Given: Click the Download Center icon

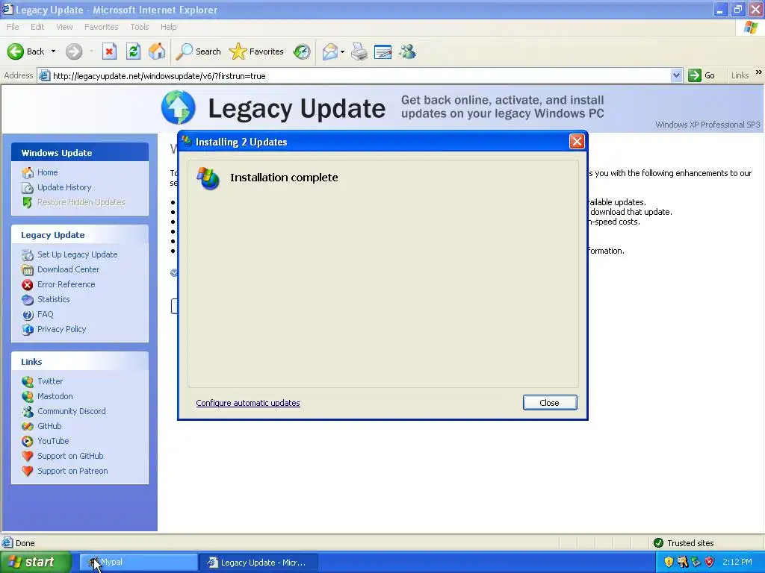Looking at the screenshot, I should click(28, 269).
